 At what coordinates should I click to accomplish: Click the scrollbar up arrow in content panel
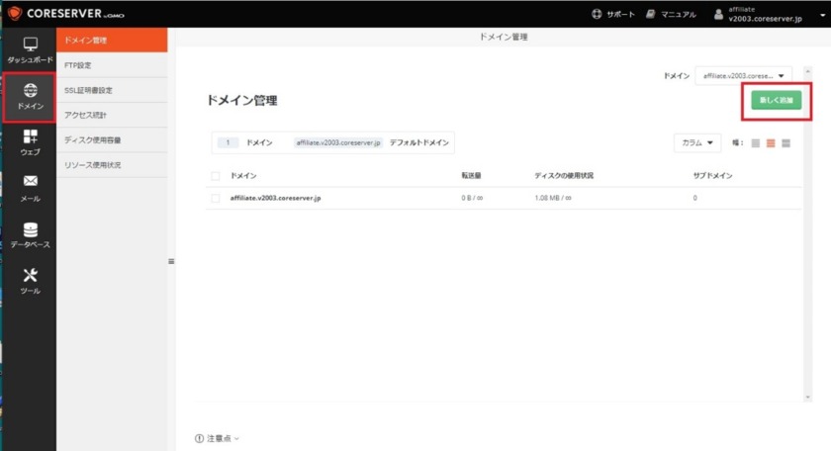[x=807, y=71]
